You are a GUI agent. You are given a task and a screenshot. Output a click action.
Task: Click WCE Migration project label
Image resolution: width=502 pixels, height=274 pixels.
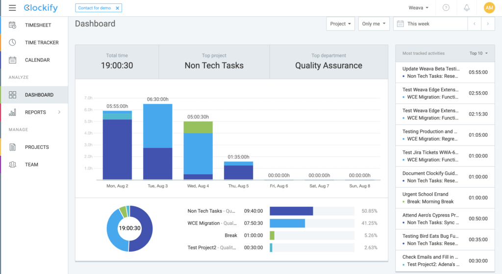pyautogui.click(x=212, y=223)
